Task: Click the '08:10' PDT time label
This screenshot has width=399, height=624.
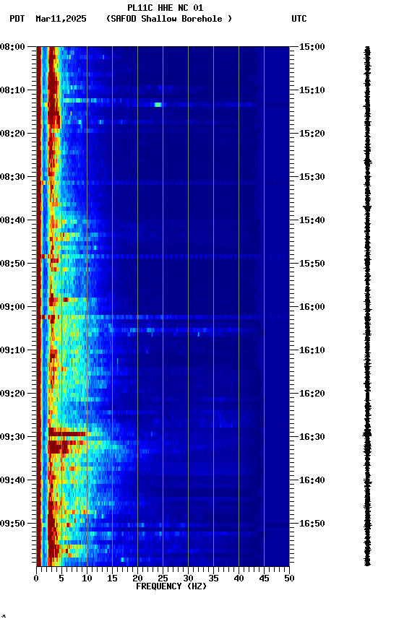Action: pos(12,90)
